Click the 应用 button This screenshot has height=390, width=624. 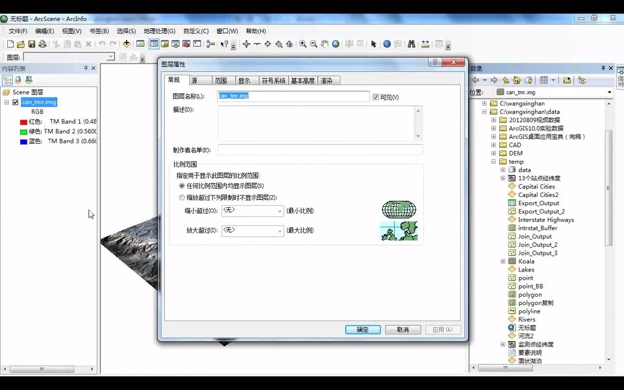click(443, 329)
